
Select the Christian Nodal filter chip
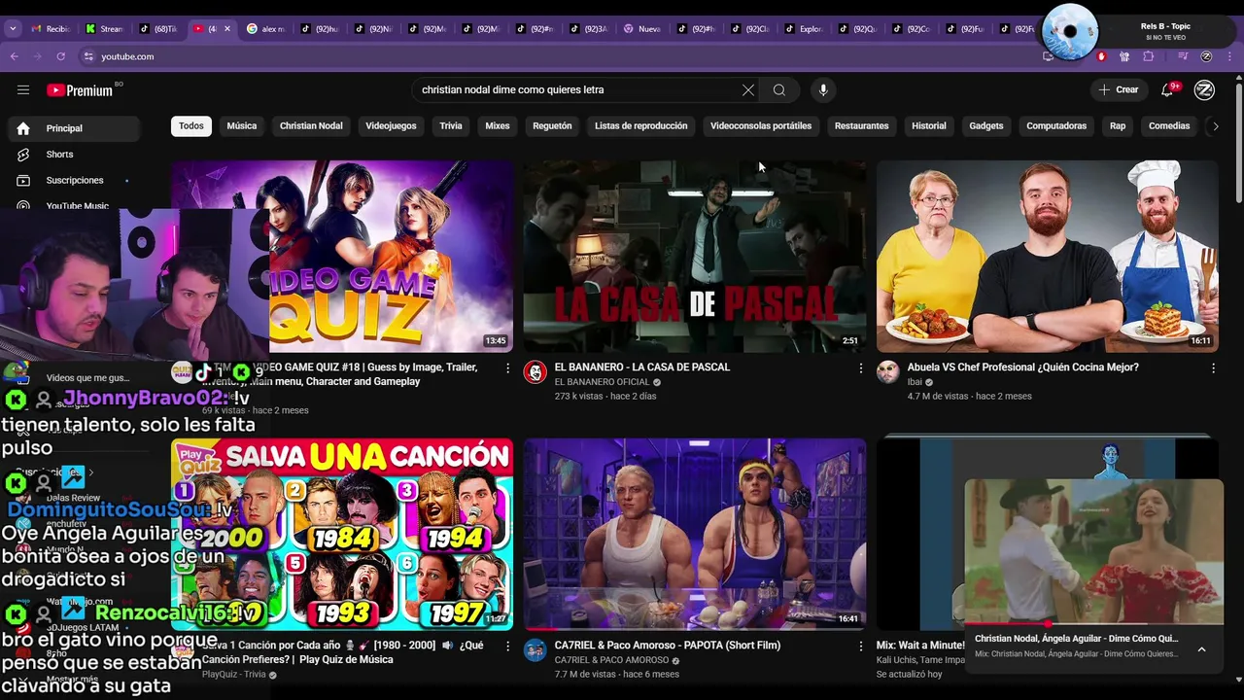(x=311, y=125)
